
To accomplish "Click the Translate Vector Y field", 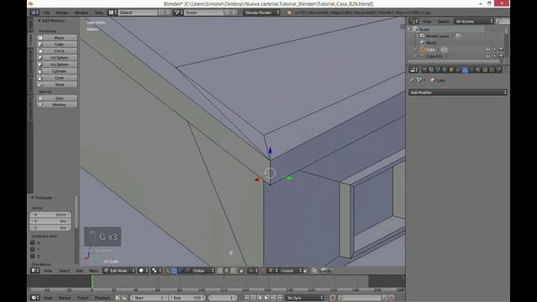I will click(50, 221).
